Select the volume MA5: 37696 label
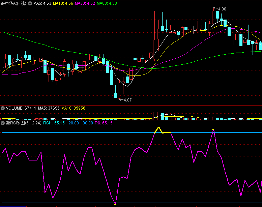This screenshot has width=262, height=207. coord(49,108)
